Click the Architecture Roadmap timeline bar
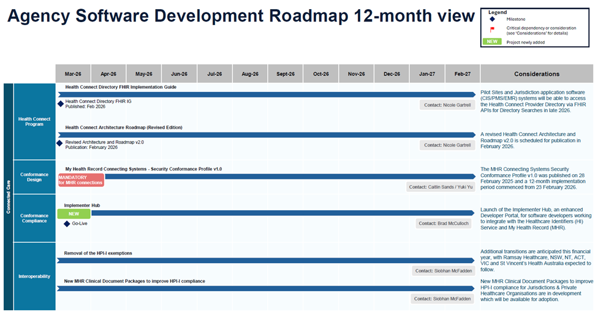The image size is (598, 336). coord(267,135)
